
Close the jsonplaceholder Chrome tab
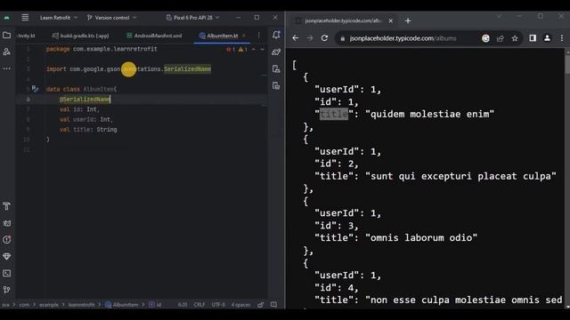click(391, 20)
